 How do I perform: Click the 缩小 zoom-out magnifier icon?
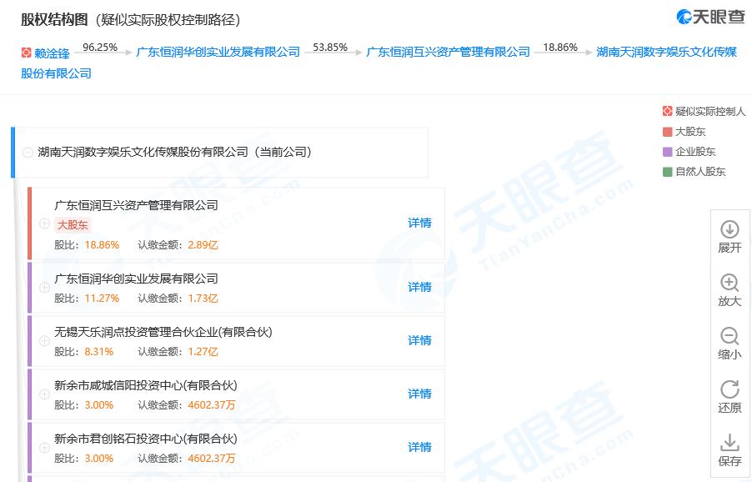point(729,336)
